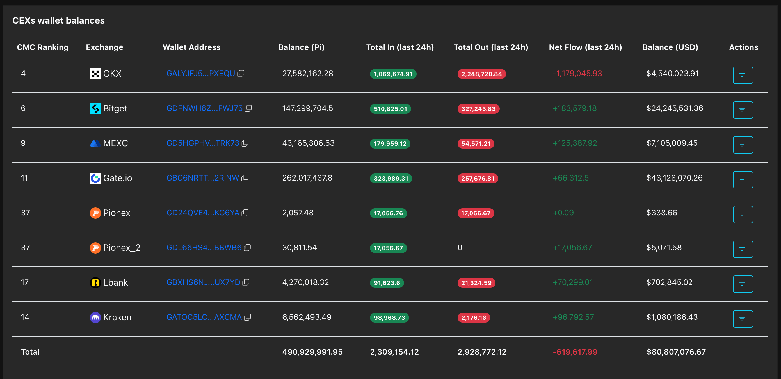Click the filter action button for Bitget

(743, 110)
